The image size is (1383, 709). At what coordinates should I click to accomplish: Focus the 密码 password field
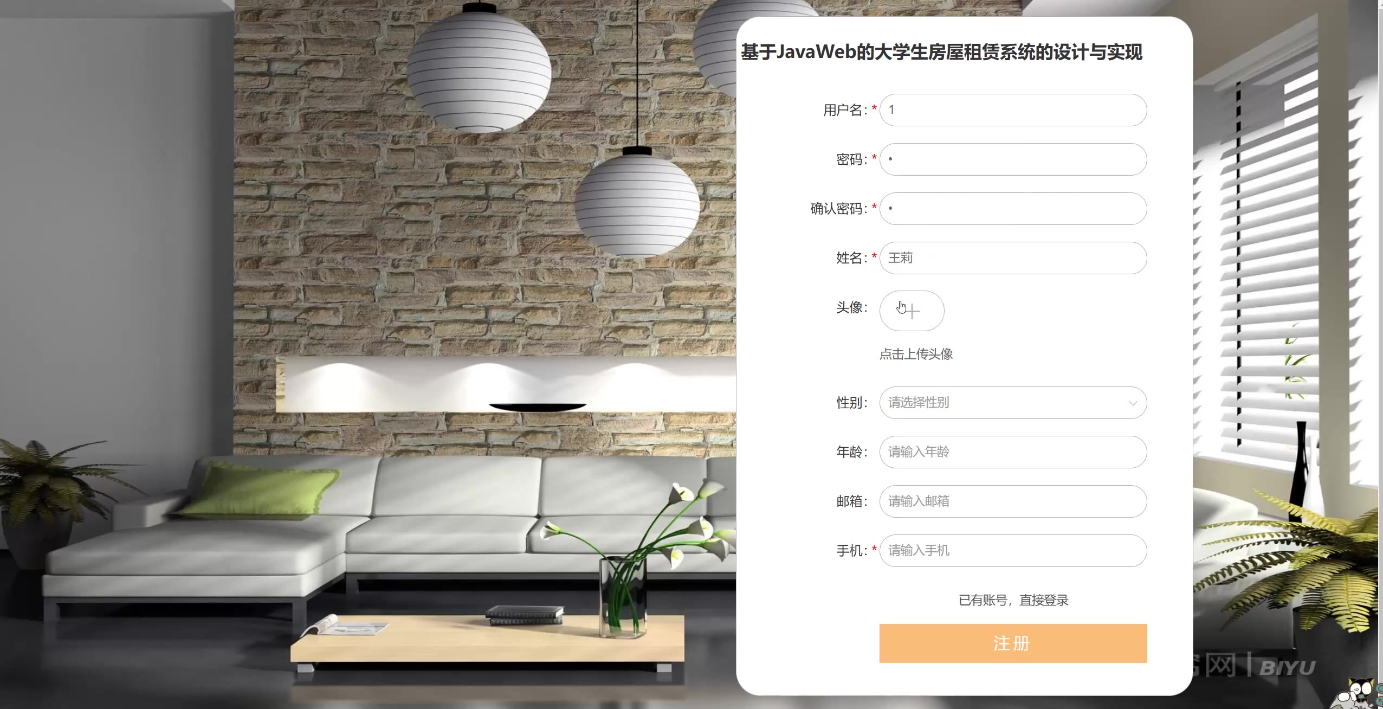[x=1013, y=159]
